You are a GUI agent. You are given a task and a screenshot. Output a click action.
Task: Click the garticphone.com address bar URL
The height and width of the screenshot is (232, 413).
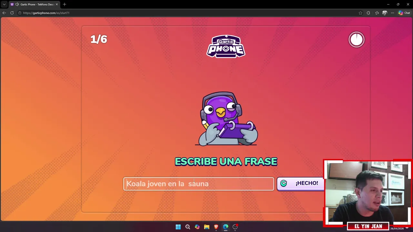click(46, 13)
